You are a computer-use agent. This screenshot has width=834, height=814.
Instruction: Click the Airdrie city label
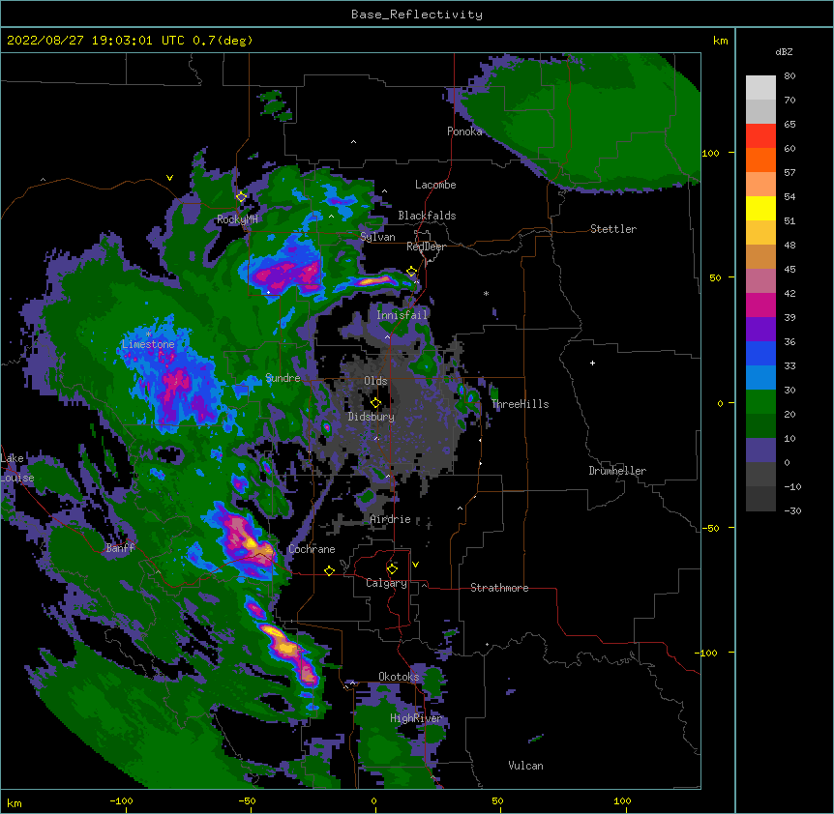pyautogui.click(x=391, y=519)
